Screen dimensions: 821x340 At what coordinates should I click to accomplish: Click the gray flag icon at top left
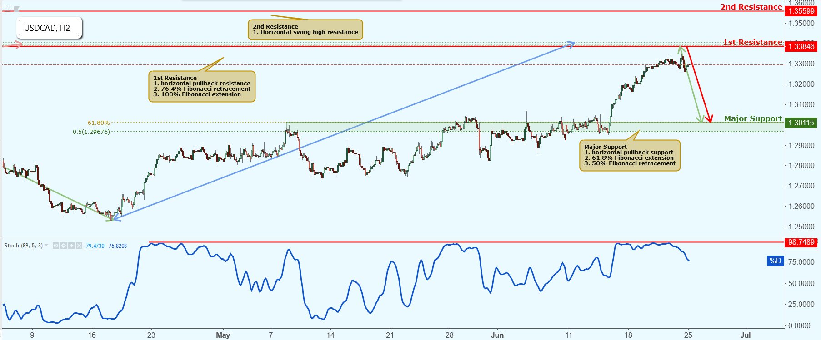tap(17, 9)
